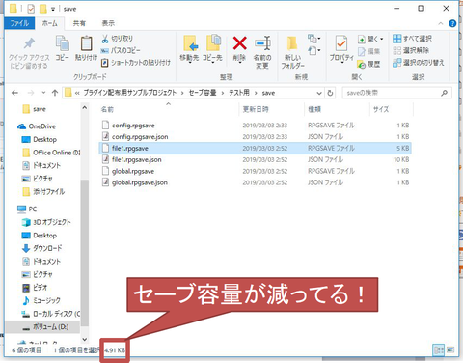Switch to large icons view layout

pos(450,349)
